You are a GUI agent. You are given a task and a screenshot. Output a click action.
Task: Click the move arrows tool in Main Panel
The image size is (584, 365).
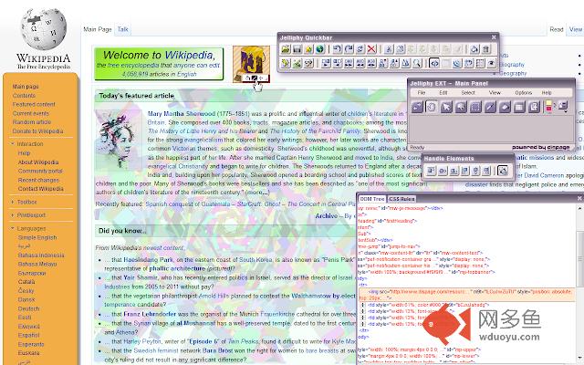pos(417,108)
